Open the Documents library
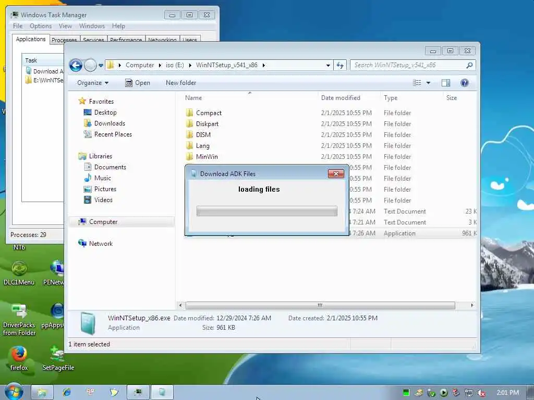 pos(110,167)
